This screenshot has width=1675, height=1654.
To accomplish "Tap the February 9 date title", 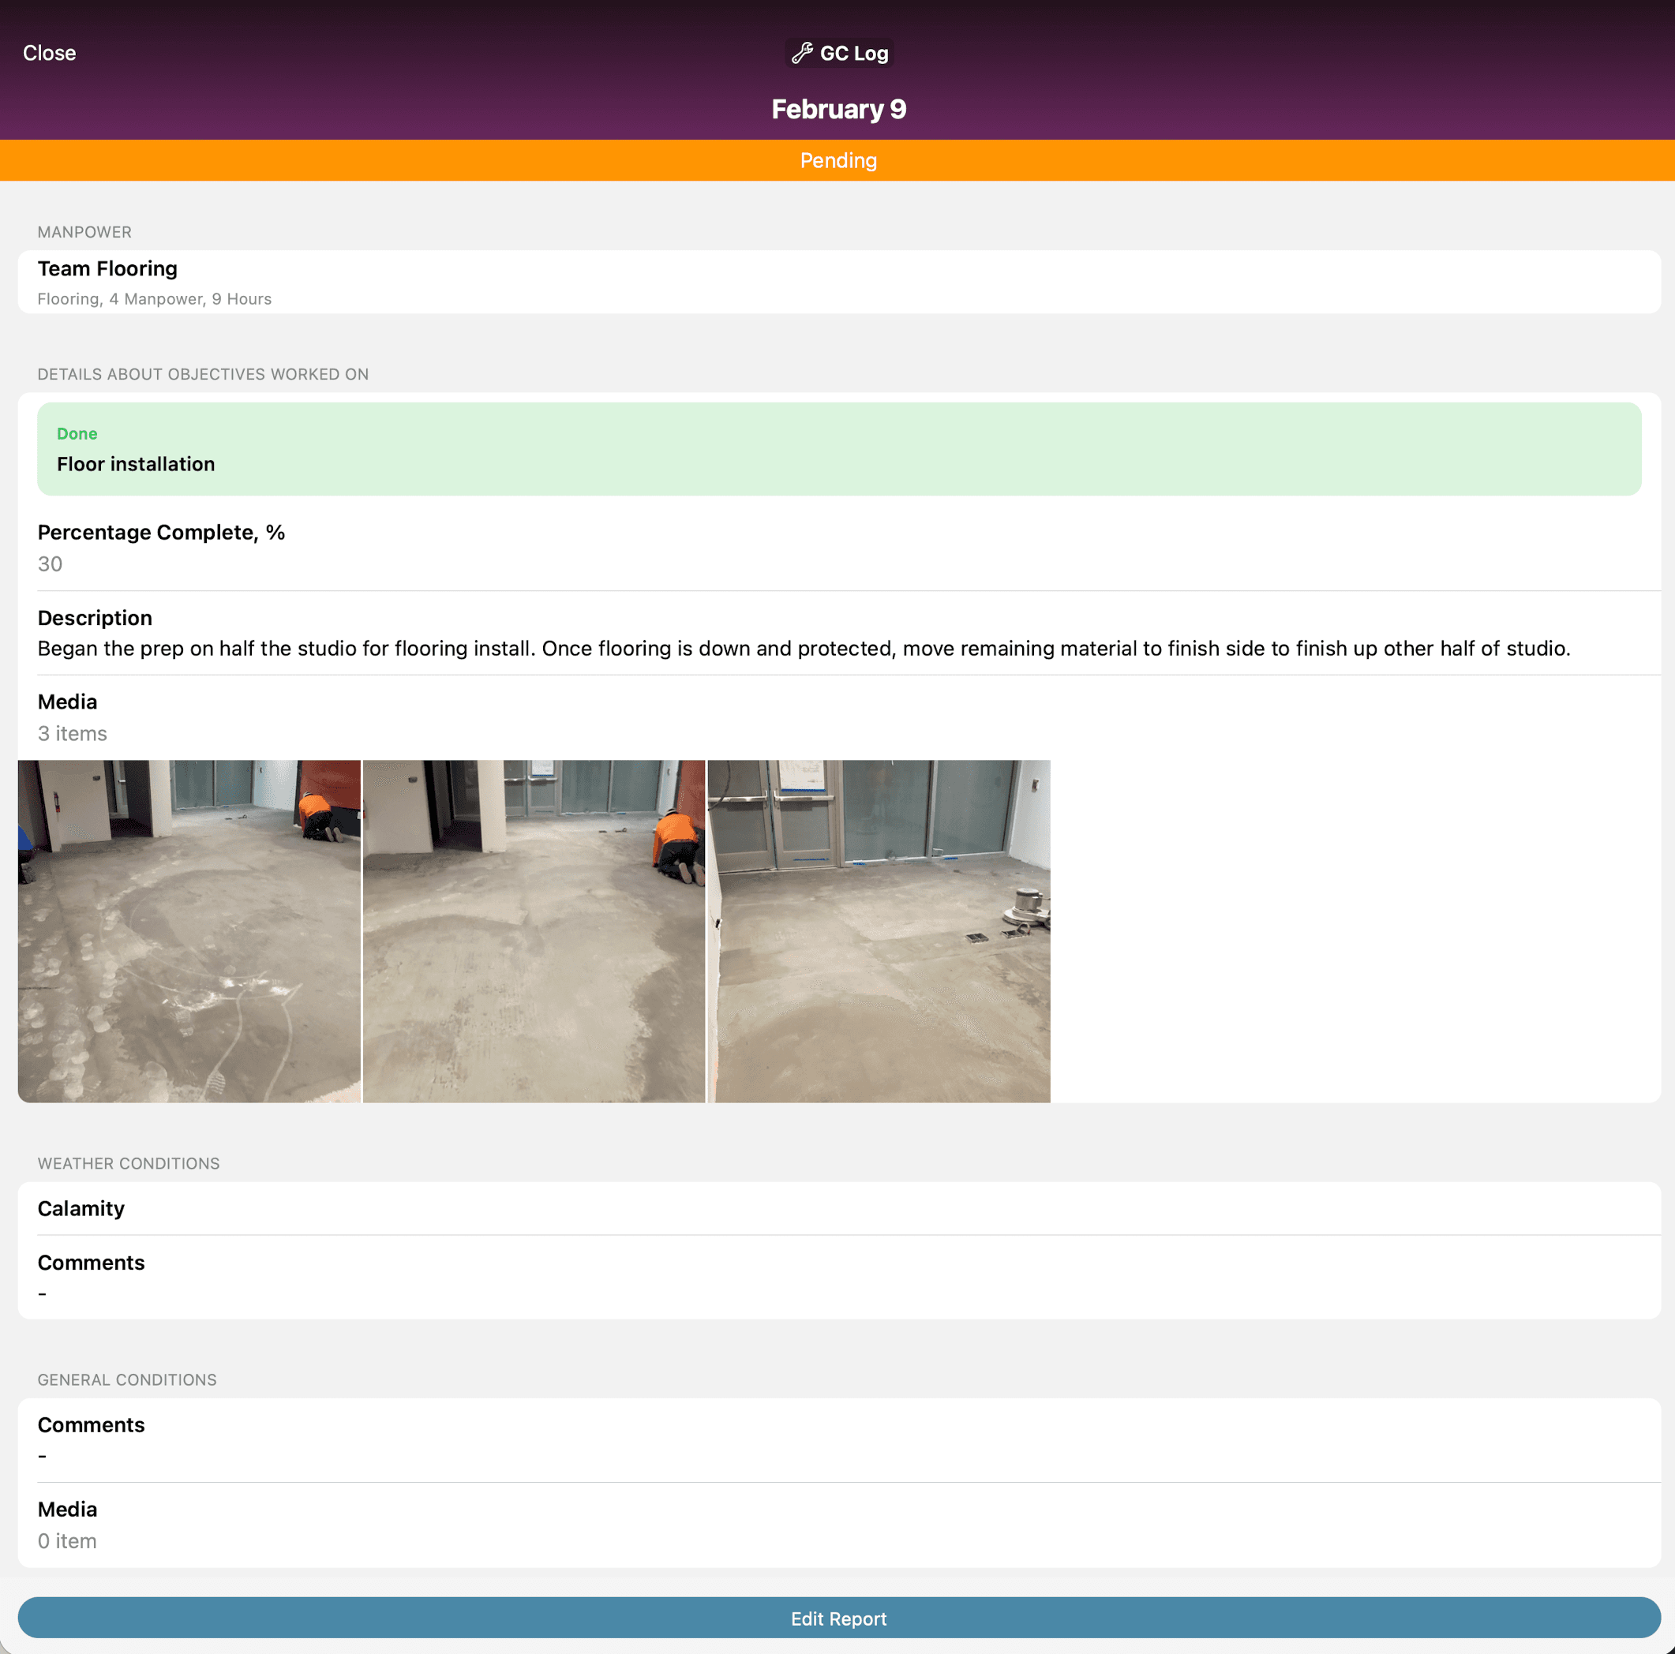I will pos(837,109).
